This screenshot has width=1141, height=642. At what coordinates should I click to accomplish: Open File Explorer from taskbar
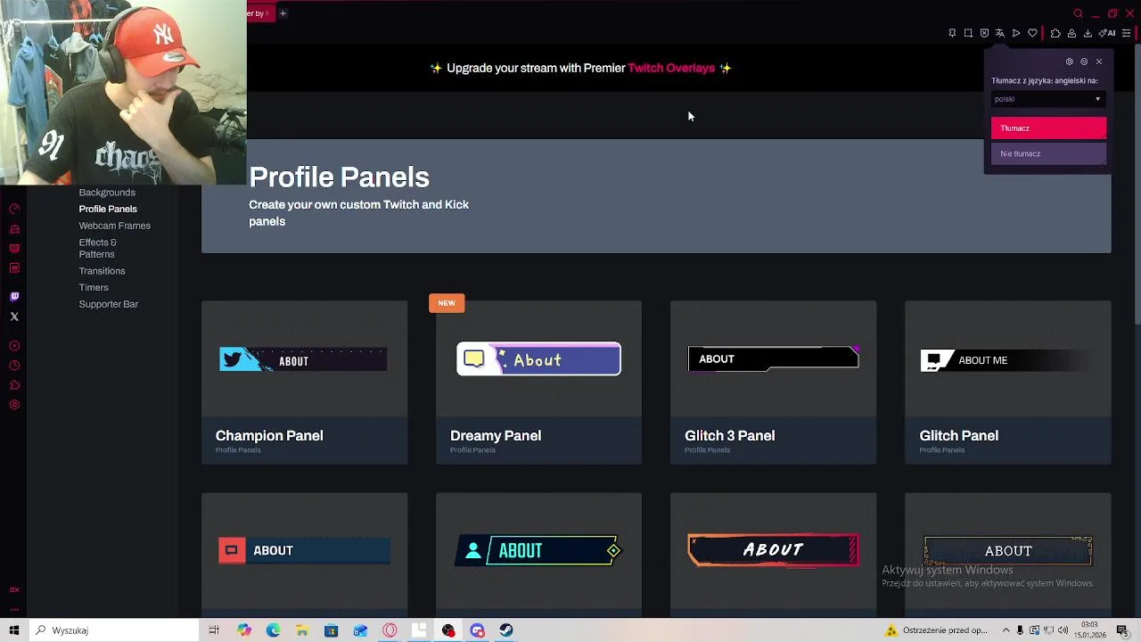coord(302,630)
